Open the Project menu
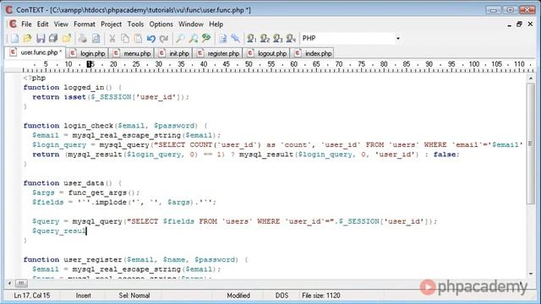This screenshot has height=304, width=541. tap(111, 24)
